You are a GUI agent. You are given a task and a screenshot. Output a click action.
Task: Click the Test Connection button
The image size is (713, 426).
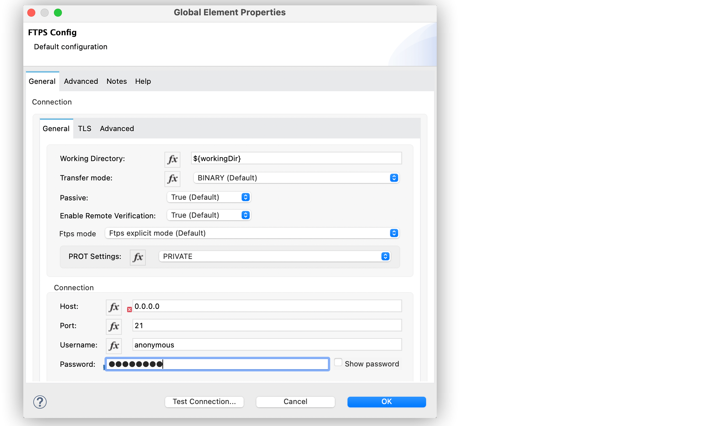click(204, 401)
